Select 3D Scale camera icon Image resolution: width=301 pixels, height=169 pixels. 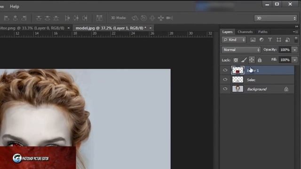coord(169,18)
